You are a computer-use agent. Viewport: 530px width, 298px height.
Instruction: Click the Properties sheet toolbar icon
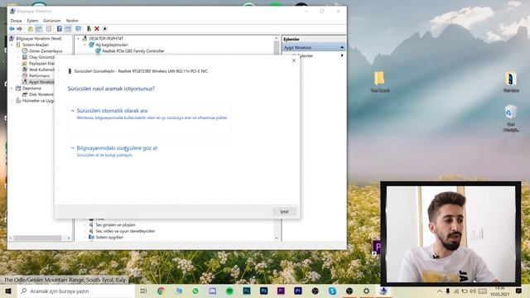(x=49, y=29)
